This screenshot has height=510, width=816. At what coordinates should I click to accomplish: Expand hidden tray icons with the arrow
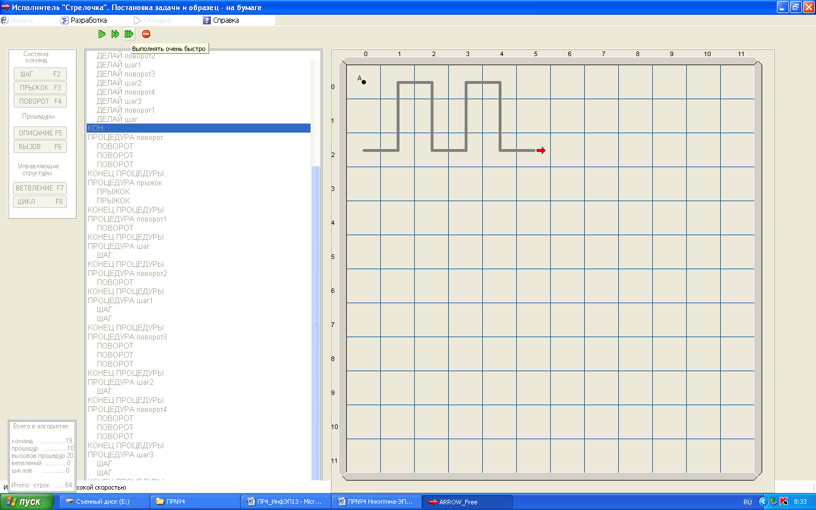point(763,501)
